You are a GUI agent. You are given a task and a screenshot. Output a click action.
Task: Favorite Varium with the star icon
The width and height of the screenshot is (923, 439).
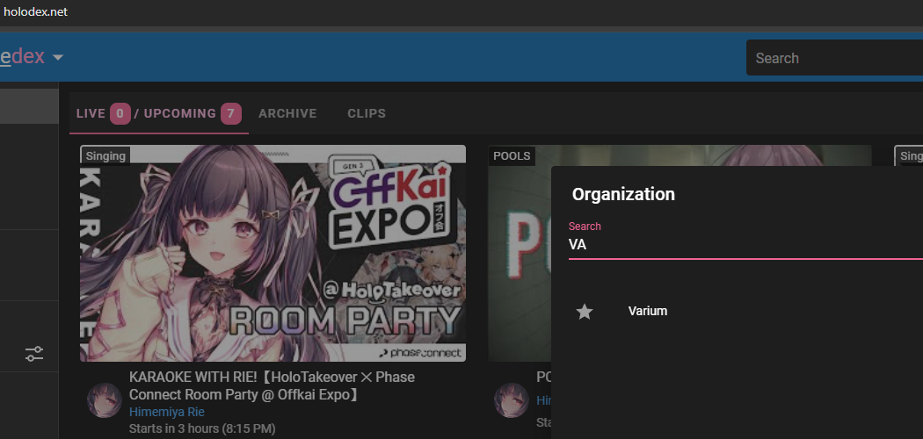(584, 312)
